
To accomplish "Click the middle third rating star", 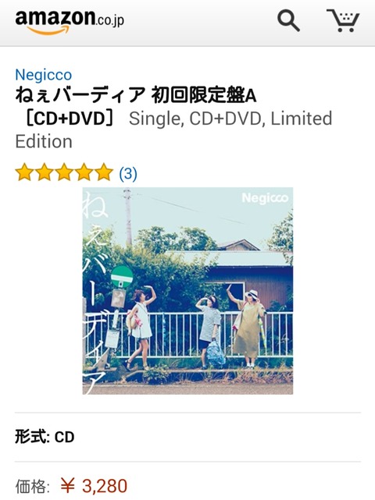I will click(64, 172).
